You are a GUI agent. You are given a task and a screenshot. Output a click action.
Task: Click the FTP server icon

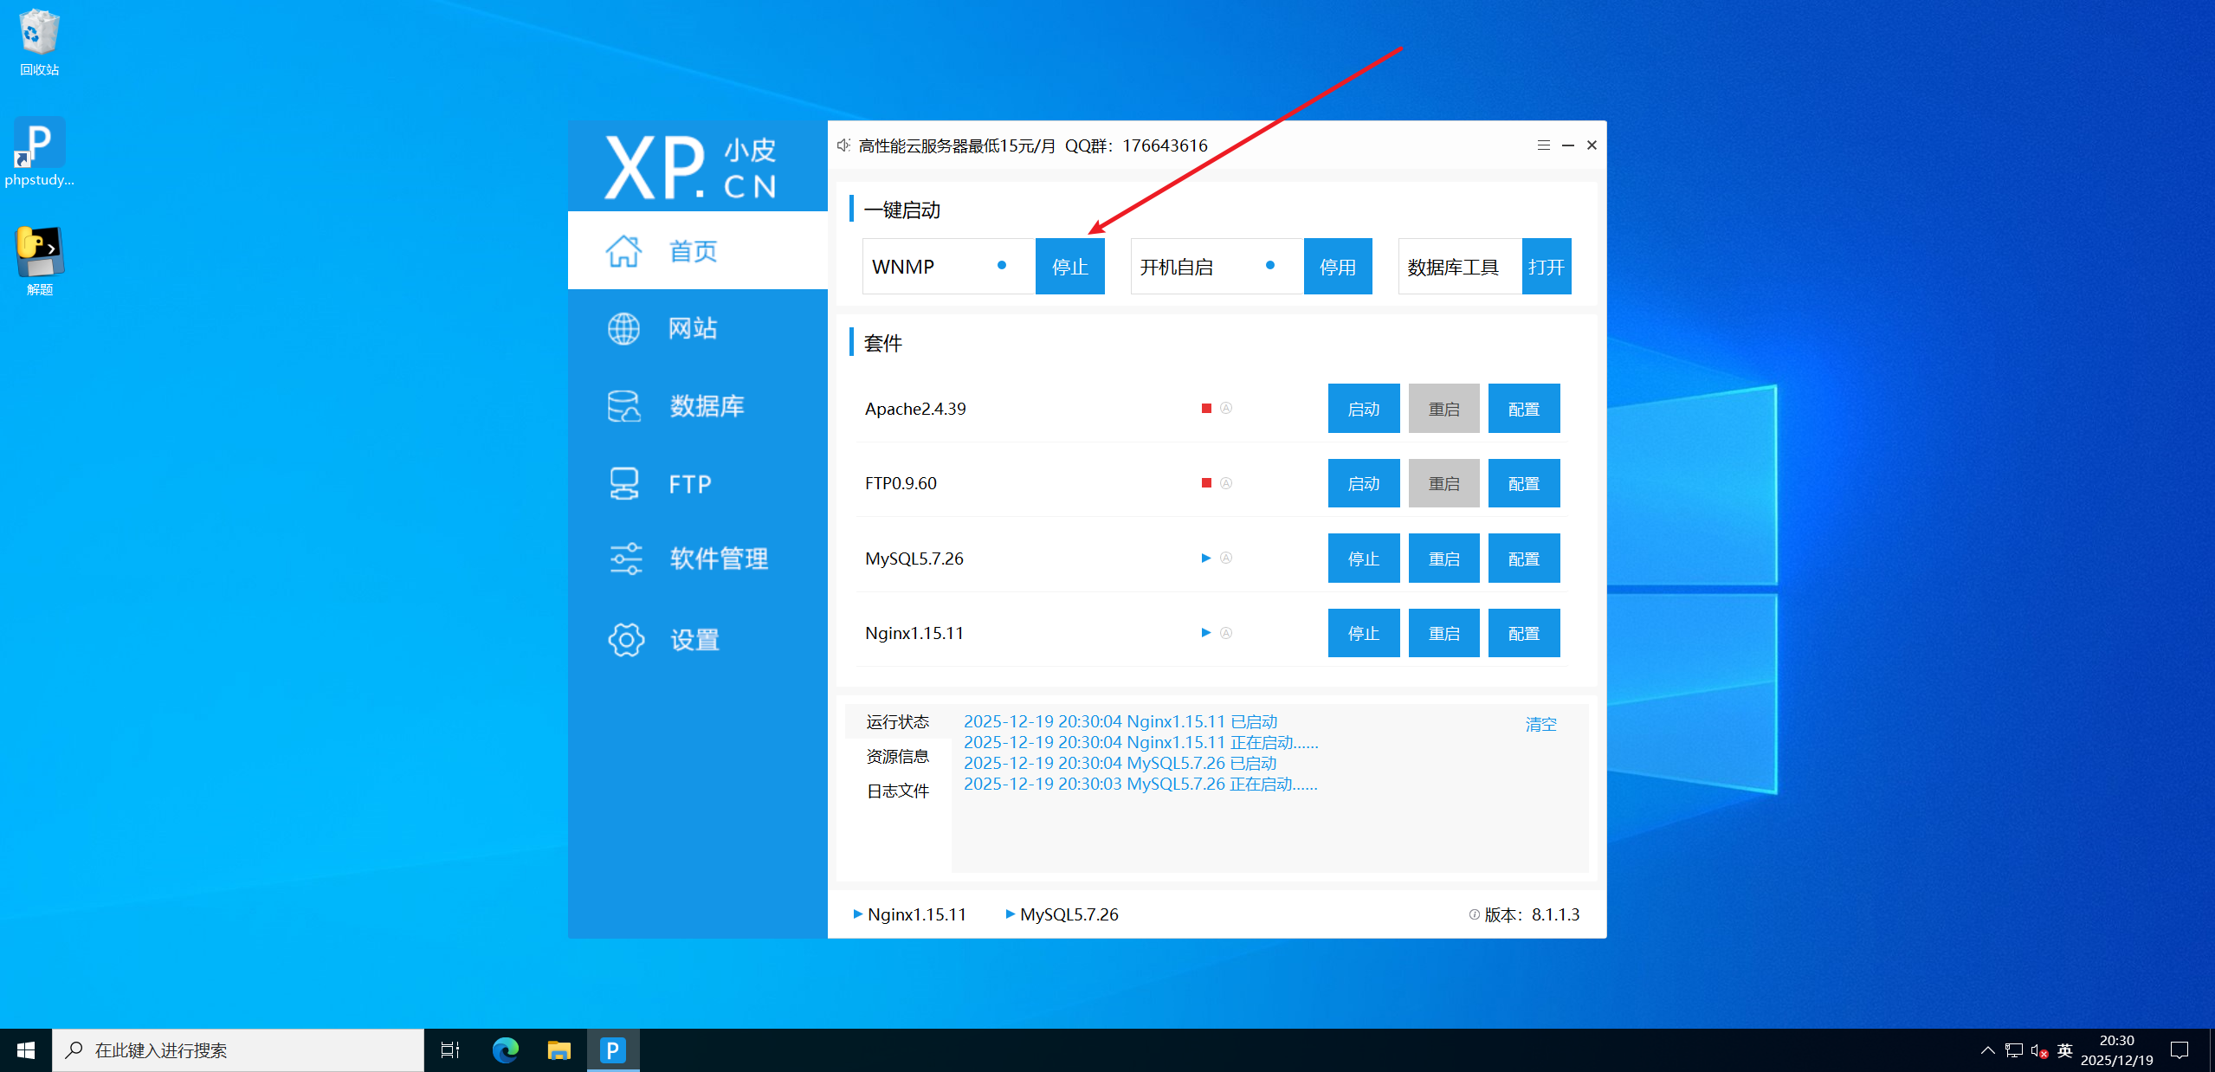point(623,484)
